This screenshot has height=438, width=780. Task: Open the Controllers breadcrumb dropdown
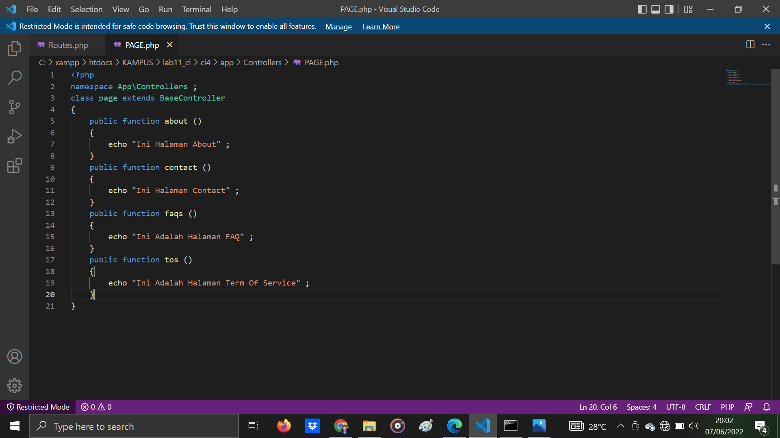[262, 62]
